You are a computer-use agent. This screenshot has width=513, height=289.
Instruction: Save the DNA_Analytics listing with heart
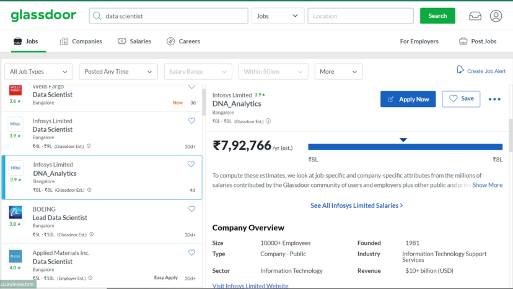(191, 165)
